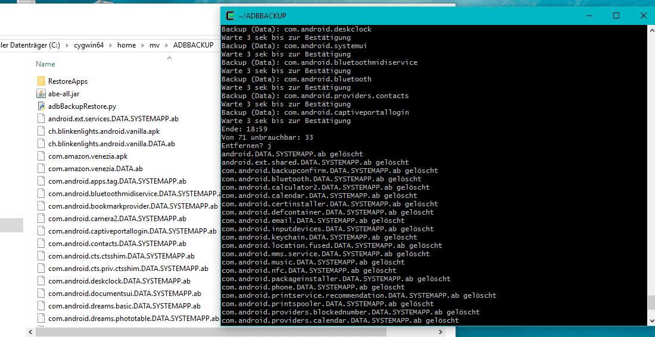Click terminal line 'com.android.music.DATA.SYSTEMAPP.ab gelöscht'

(x=313, y=262)
